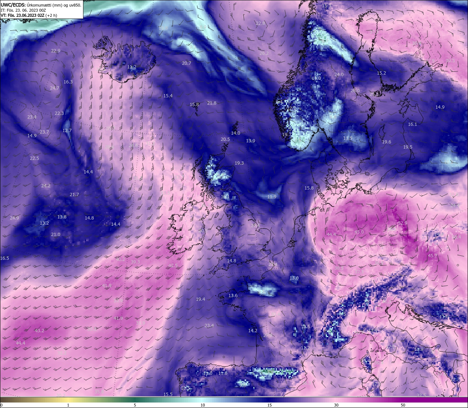Click the 19.3 value label
The height and width of the screenshot is (408, 468).
(239, 163)
